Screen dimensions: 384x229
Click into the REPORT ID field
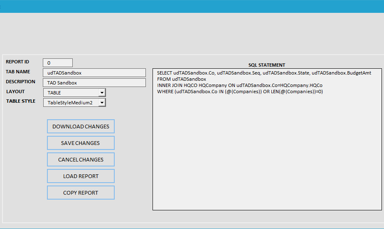58,63
